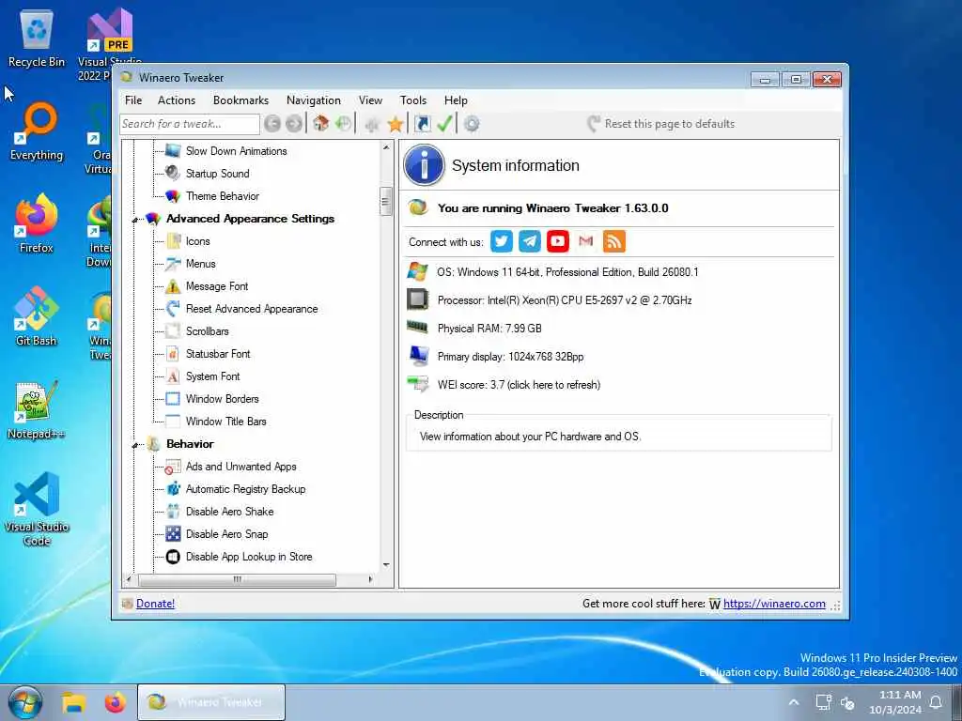Click the WEI score icon
Screen dimensions: 962x721
(x=418, y=384)
